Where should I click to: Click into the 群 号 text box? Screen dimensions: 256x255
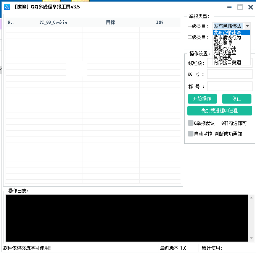click(230, 86)
